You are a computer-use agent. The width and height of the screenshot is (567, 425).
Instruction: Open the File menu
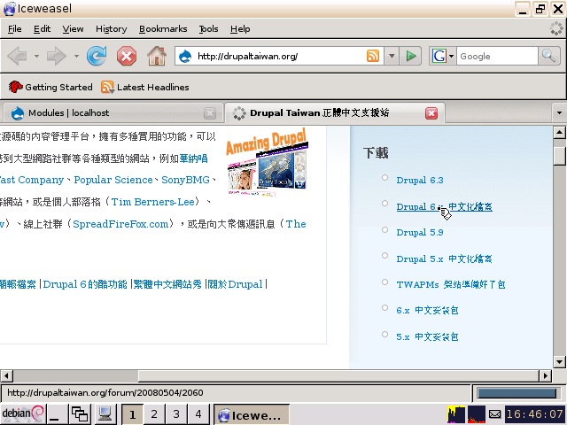pyautogui.click(x=15, y=29)
